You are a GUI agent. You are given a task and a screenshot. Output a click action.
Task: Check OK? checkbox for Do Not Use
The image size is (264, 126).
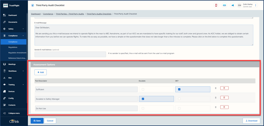click(x=179, y=108)
